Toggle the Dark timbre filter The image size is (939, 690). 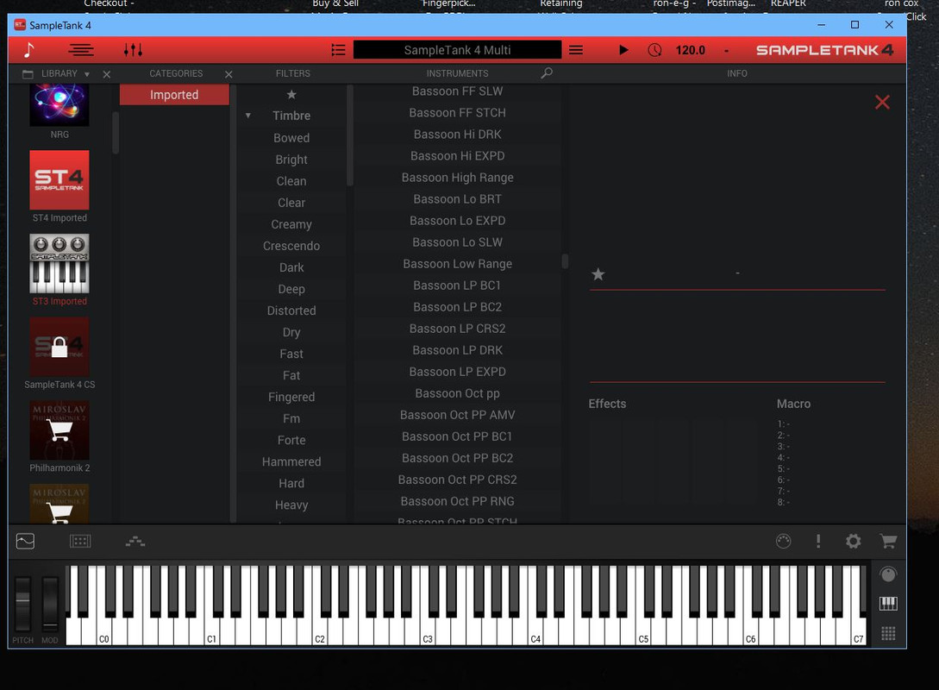(x=291, y=267)
